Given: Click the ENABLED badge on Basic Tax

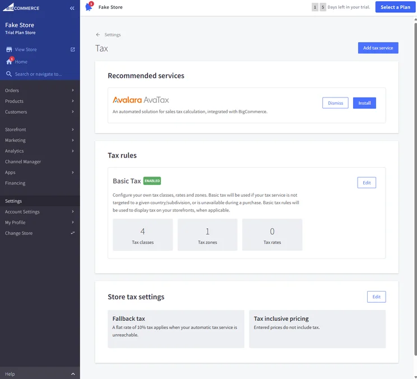Looking at the screenshot, I should click(x=152, y=181).
